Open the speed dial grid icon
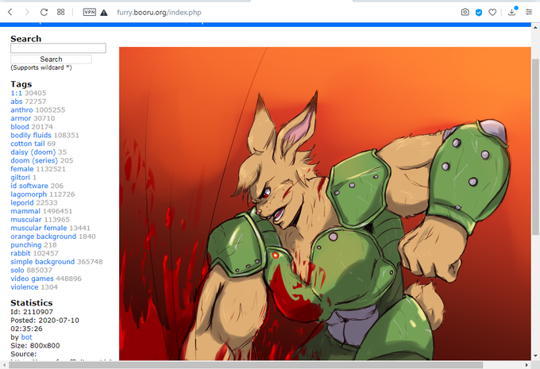Viewport: 540px width, 369px height. click(60, 12)
